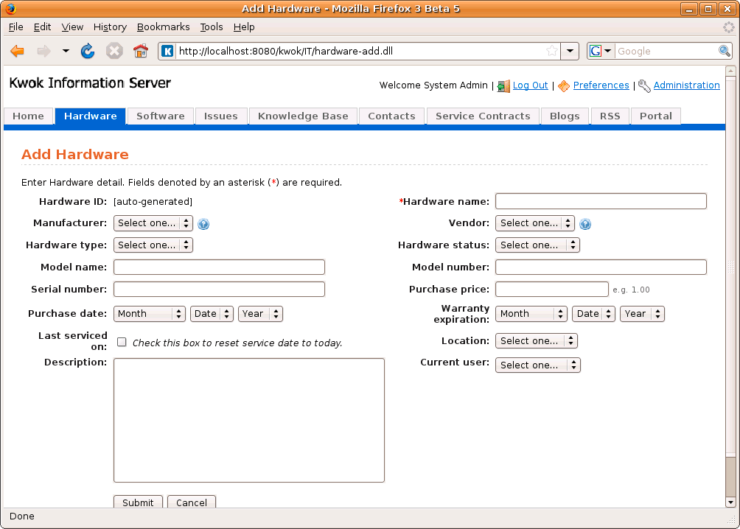
Task: Click inside the Description text area
Action: [249, 421]
